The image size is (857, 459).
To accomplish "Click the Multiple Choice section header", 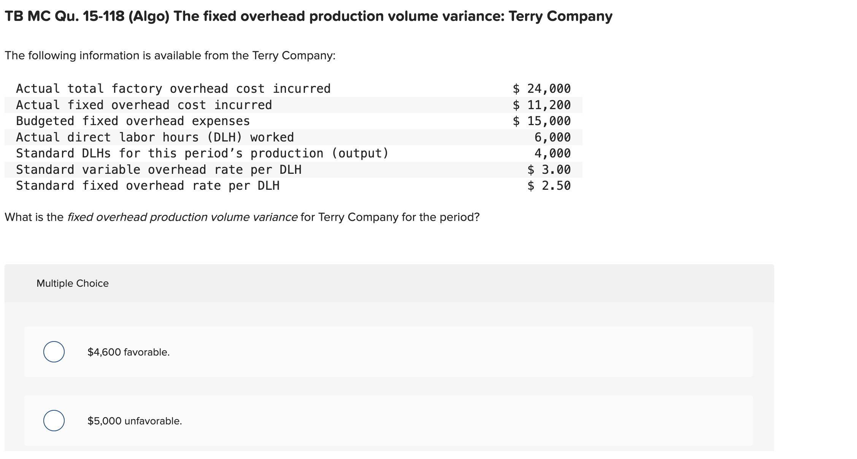I will tap(72, 283).
